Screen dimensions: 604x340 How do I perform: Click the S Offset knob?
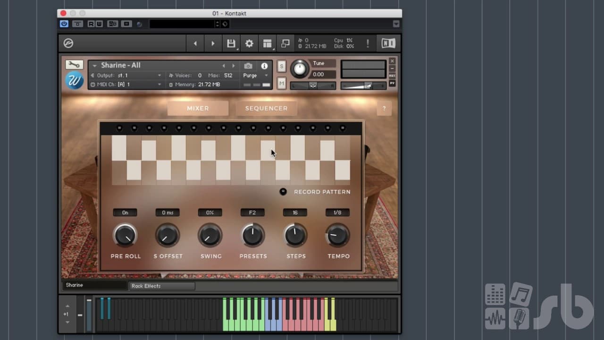(168, 235)
